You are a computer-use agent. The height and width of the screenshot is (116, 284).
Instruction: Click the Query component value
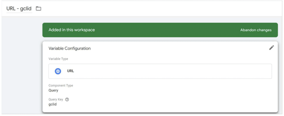[x=53, y=90]
